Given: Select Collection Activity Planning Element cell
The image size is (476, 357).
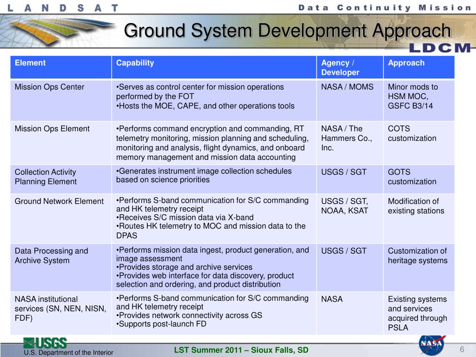Looking at the screenshot, I should 61,179.
